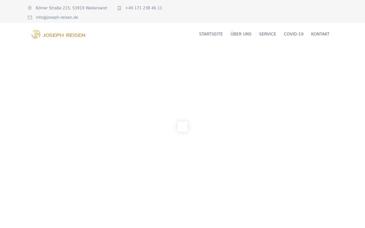Navigate to the Kontakt page
This screenshot has width=365, height=228.
click(x=320, y=34)
